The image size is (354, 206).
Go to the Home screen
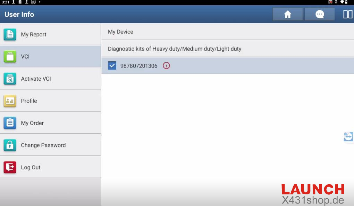point(287,14)
